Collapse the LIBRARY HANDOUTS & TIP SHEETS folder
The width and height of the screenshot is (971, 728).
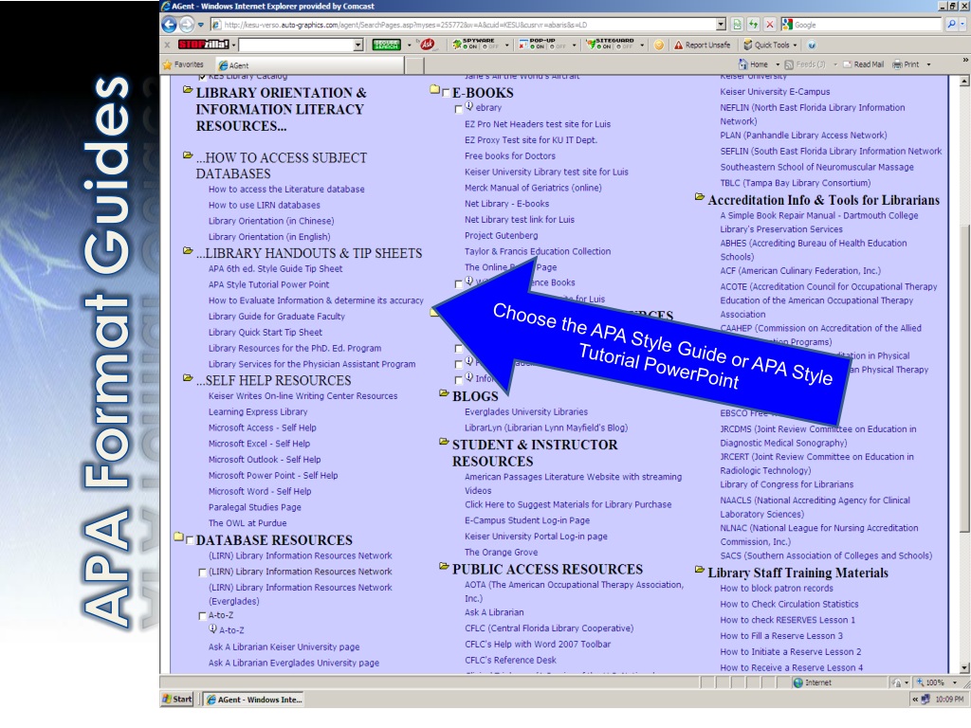pyautogui.click(x=188, y=250)
